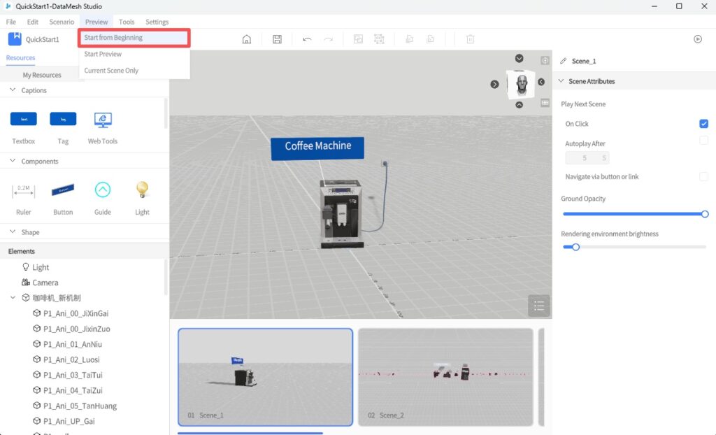Select the Guide component icon

103,190
